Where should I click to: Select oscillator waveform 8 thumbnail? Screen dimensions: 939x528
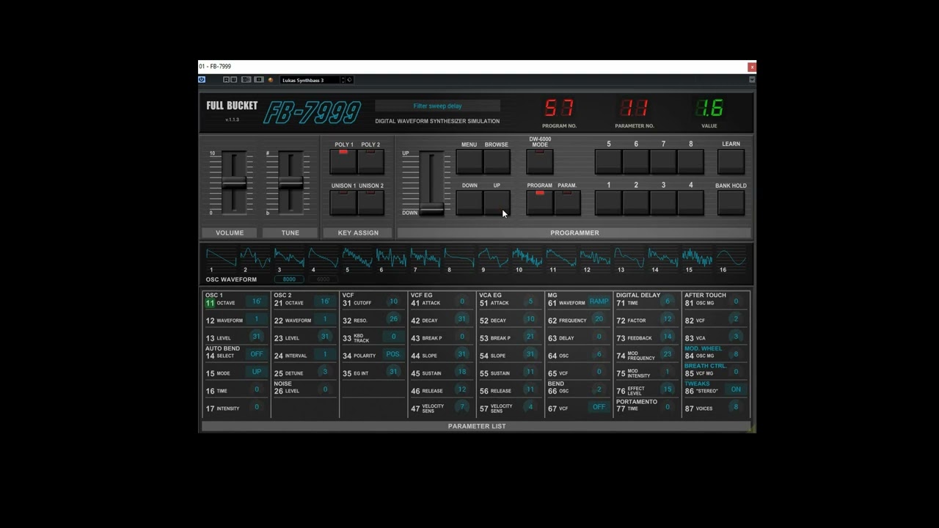tap(459, 258)
